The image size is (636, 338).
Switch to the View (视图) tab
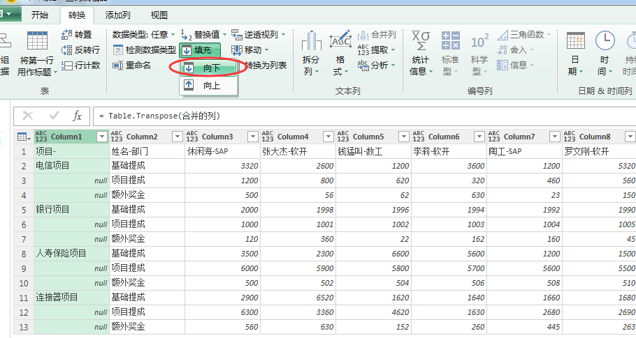pyautogui.click(x=159, y=15)
